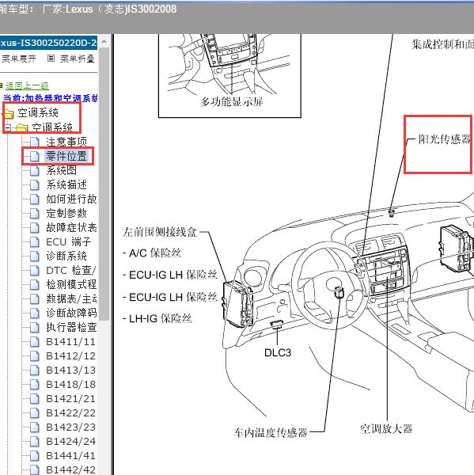Open the 数据表/主动 entry
The image size is (474, 475).
(x=71, y=298)
